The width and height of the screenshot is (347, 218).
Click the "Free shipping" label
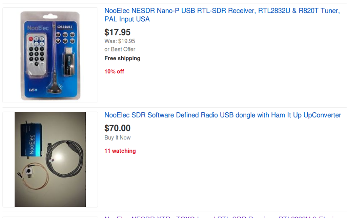tap(122, 58)
